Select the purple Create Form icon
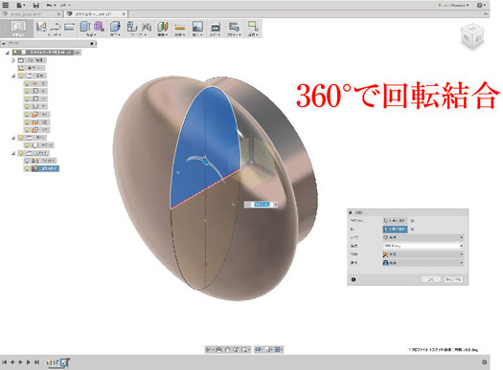Viewport: 503px width, 370px height. 99,27
